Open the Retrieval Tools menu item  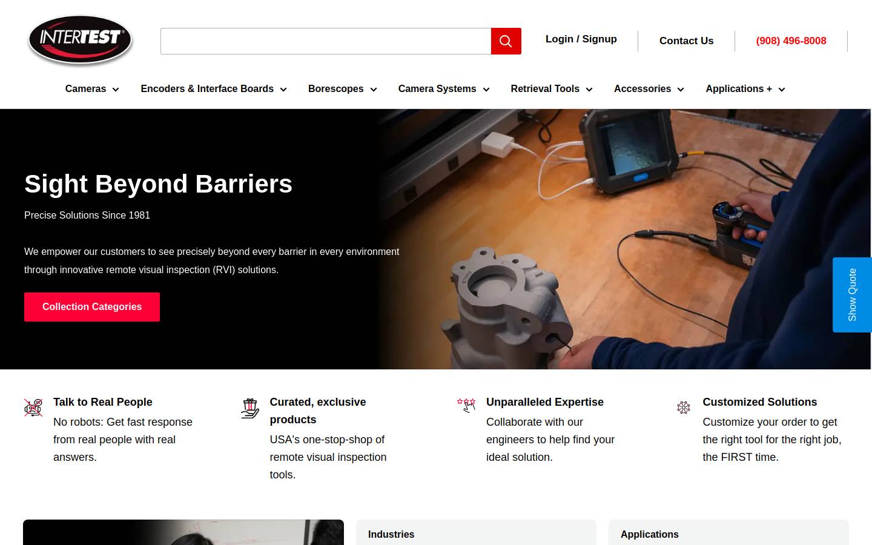click(x=545, y=88)
